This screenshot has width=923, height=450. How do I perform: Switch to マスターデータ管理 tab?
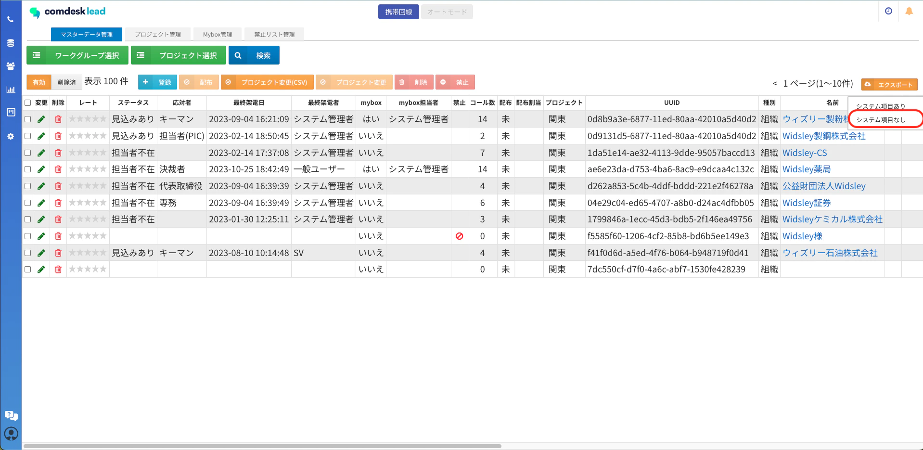[x=87, y=35]
